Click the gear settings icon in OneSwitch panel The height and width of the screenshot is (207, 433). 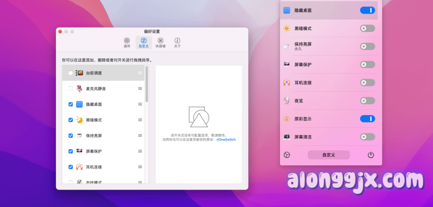[287, 155]
